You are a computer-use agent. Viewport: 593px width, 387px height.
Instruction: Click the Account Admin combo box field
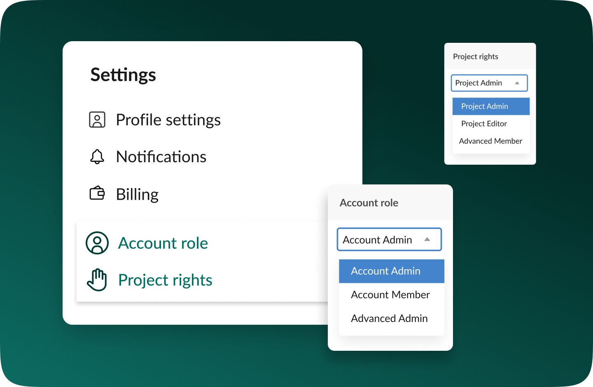pos(377,240)
